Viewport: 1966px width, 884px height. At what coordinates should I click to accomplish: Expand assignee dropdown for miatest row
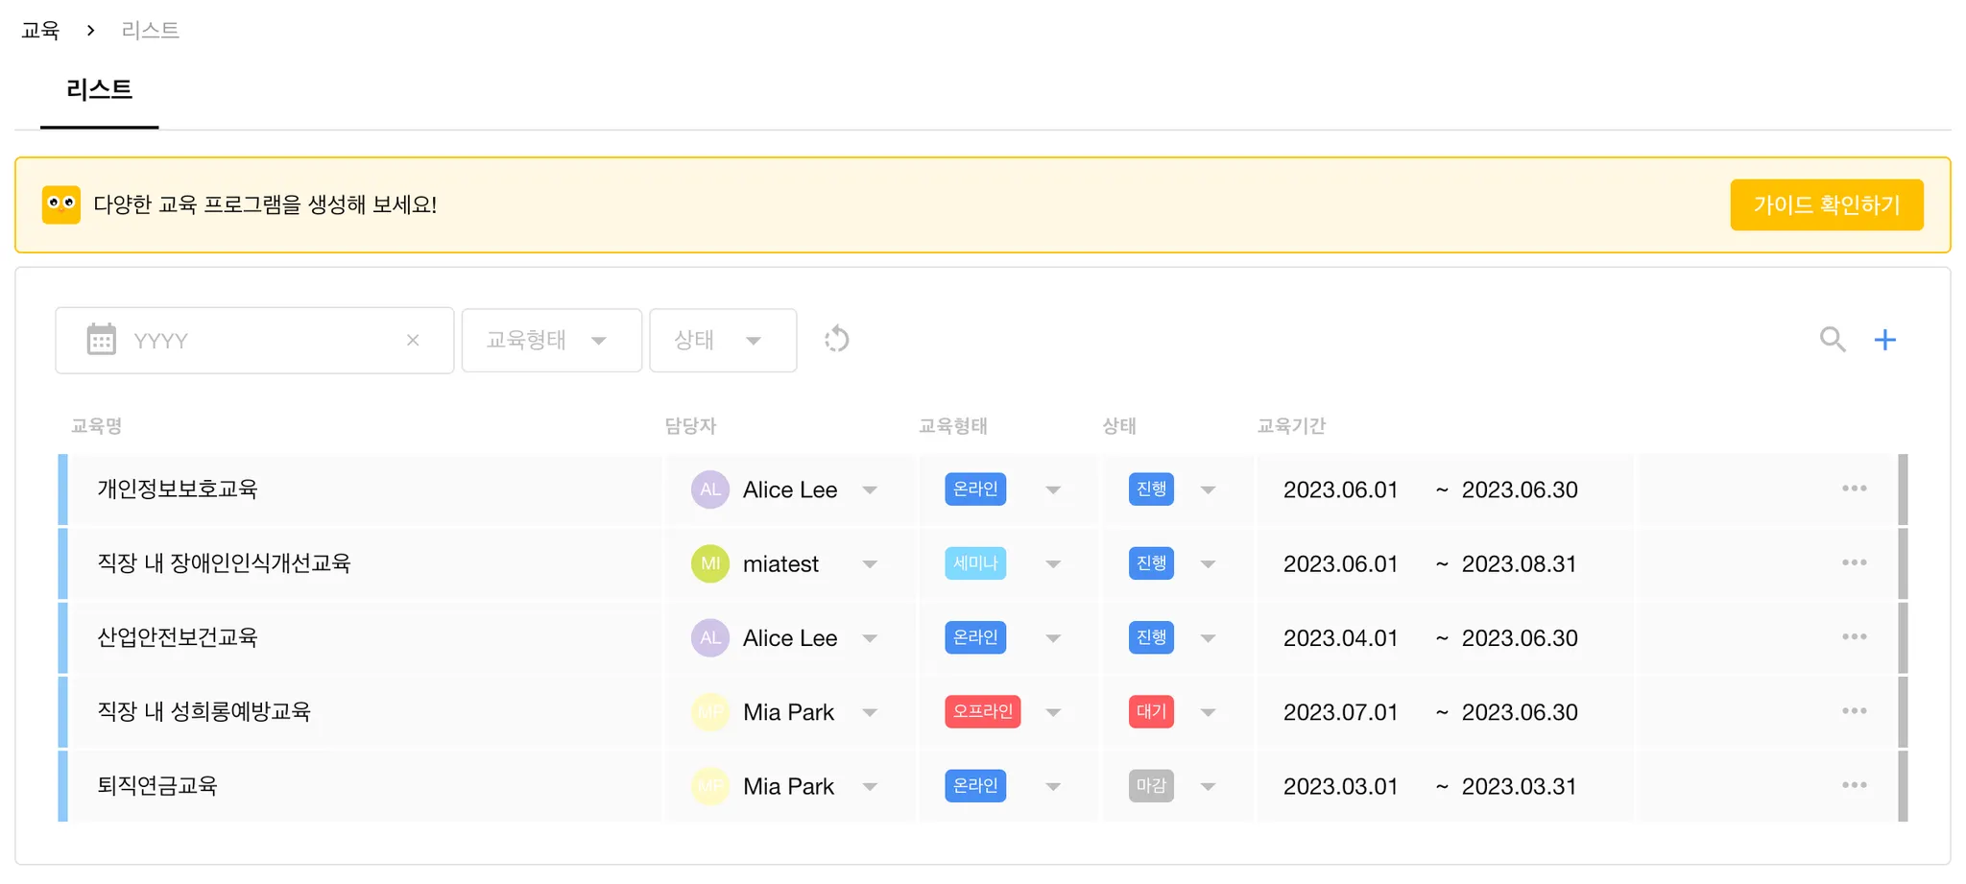tap(870, 563)
